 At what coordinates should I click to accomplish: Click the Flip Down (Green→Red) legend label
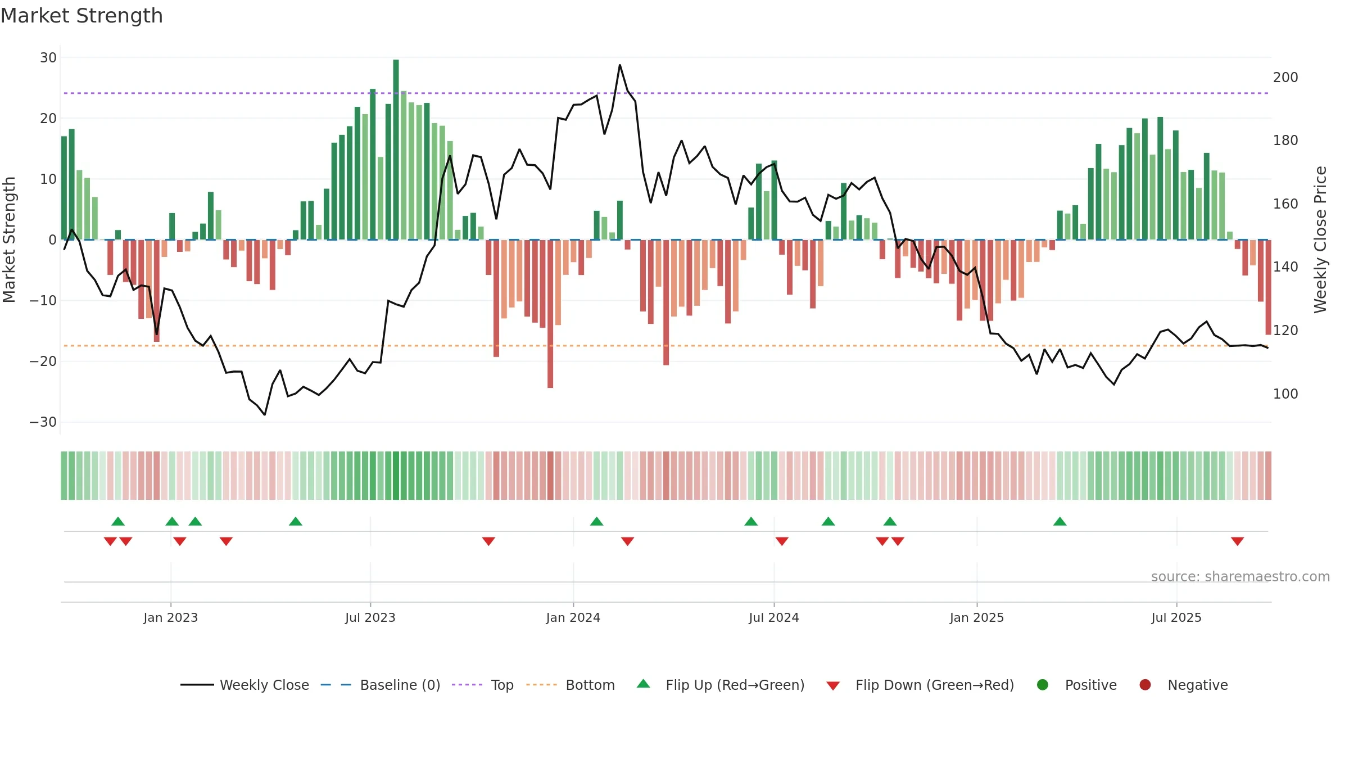(935, 685)
